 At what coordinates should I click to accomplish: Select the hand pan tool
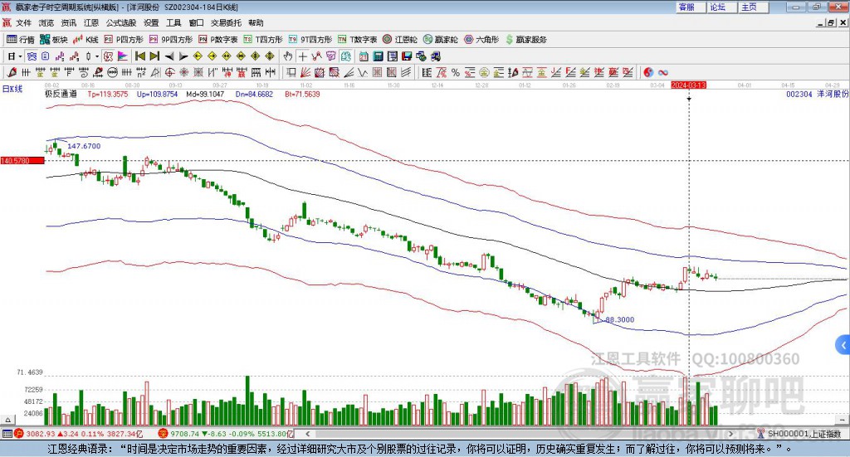pyautogui.click(x=288, y=56)
